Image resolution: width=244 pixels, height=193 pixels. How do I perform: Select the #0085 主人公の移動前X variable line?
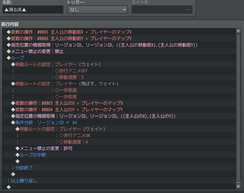coord(119,32)
